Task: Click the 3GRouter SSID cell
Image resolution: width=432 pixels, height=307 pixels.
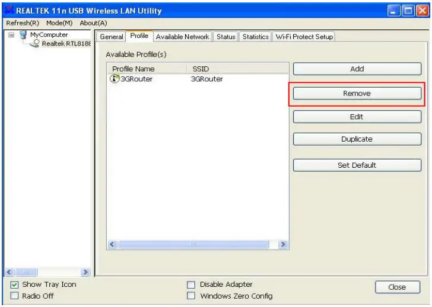Action: (x=207, y=79)
